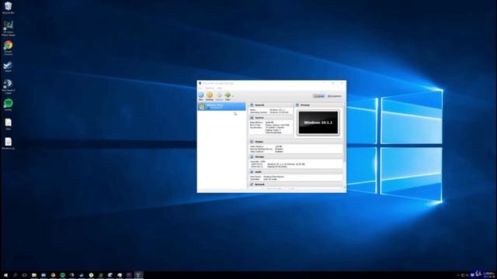Click the General section icon
Viewport: 497px width, 279px height.
coord(252,105)
